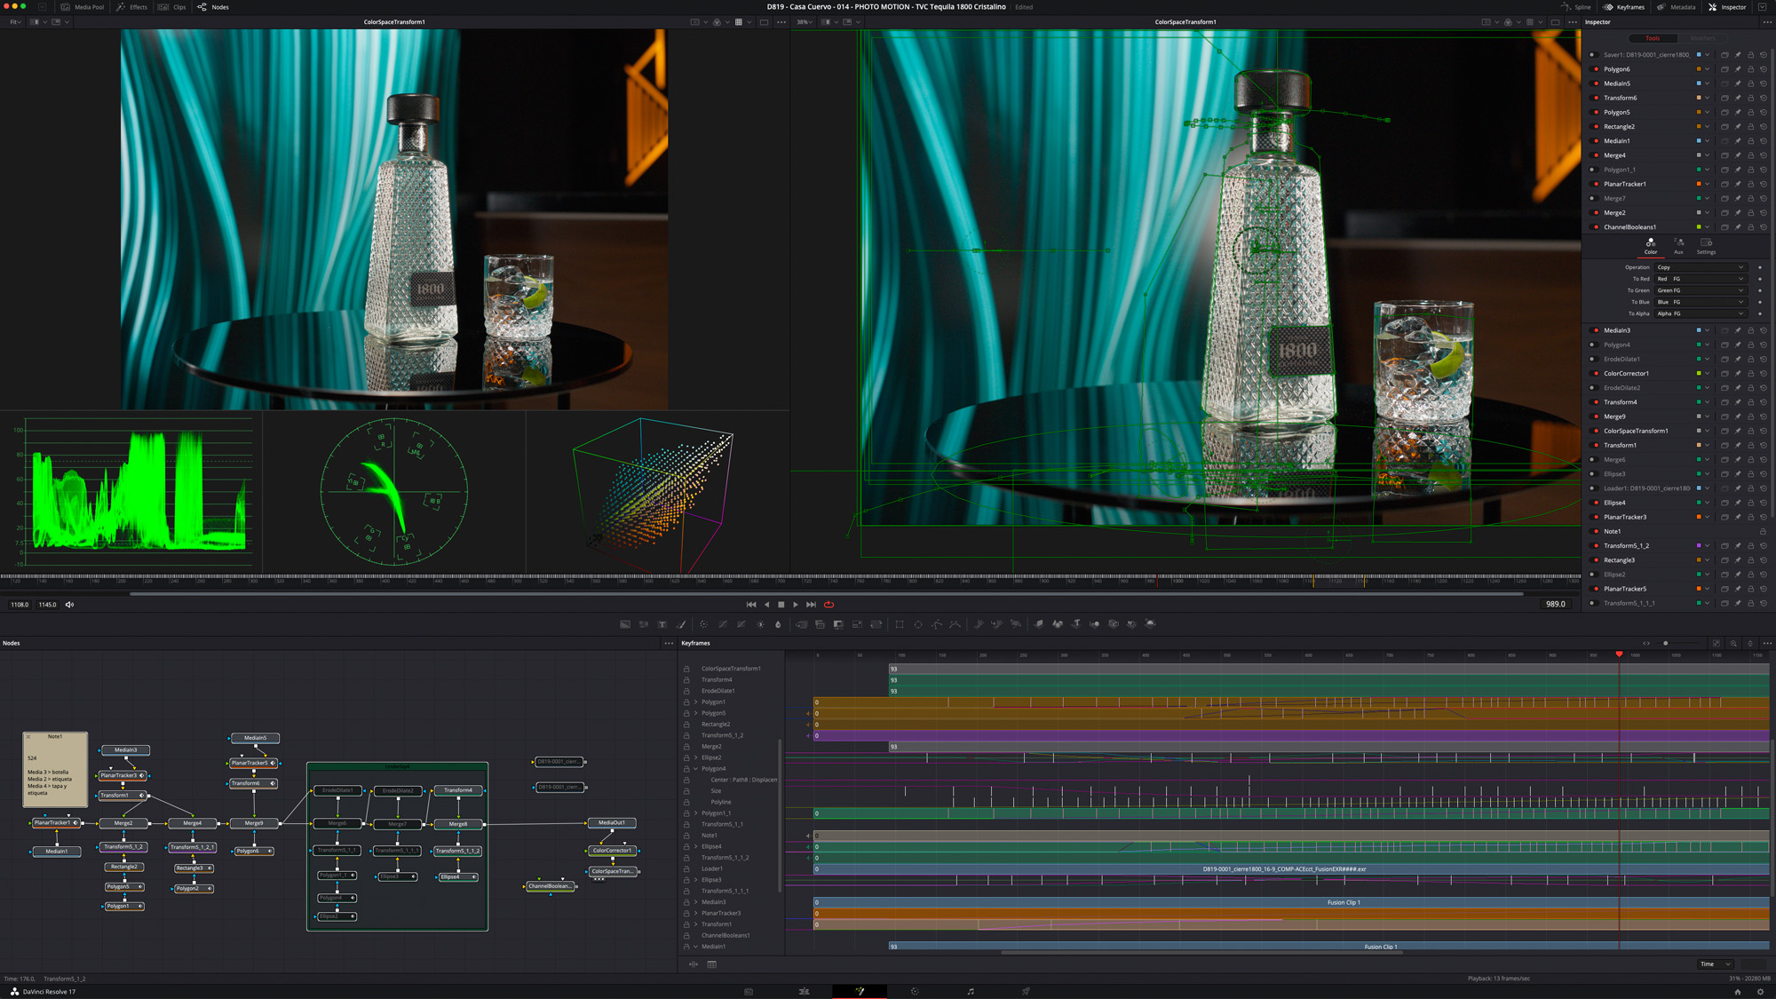
Task: Enable the Saver1 tool toggle
Action: 1592,55
